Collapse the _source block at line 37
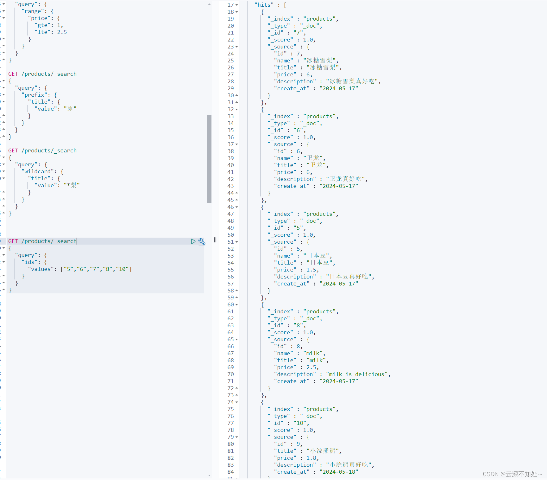The width and height of the screenshot is (547, 480). click(236, 144)
